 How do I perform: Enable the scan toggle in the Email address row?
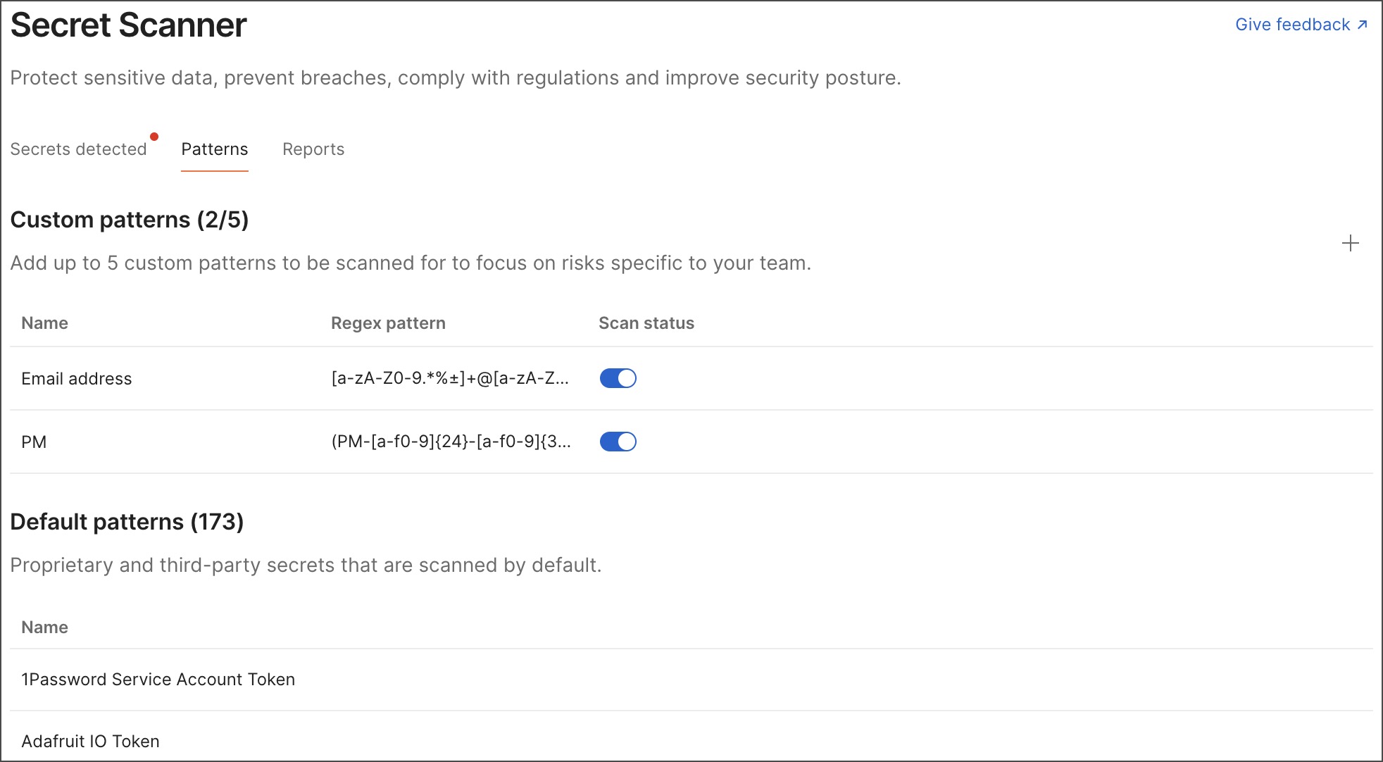[x=618, y=378]
